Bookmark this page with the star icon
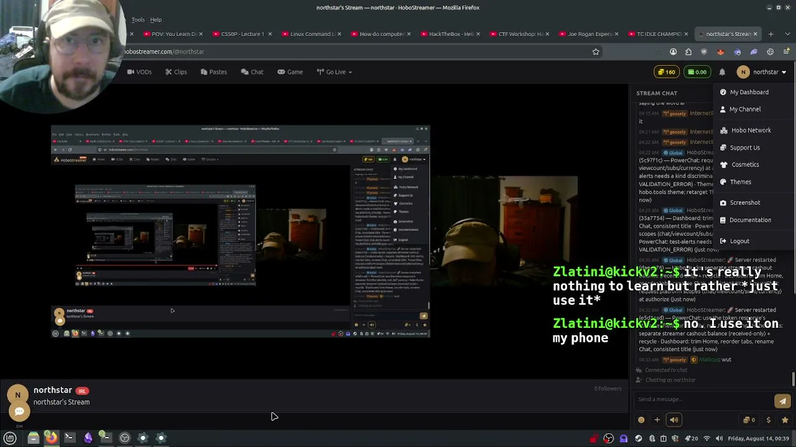The image size is (796, 447). 596,52
